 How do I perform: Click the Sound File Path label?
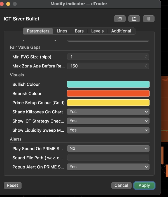(38, 158)
